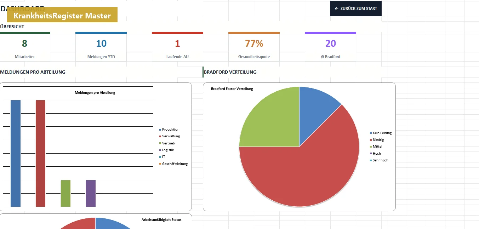Select the blue Produktion bar in chart

pos(16,153)
